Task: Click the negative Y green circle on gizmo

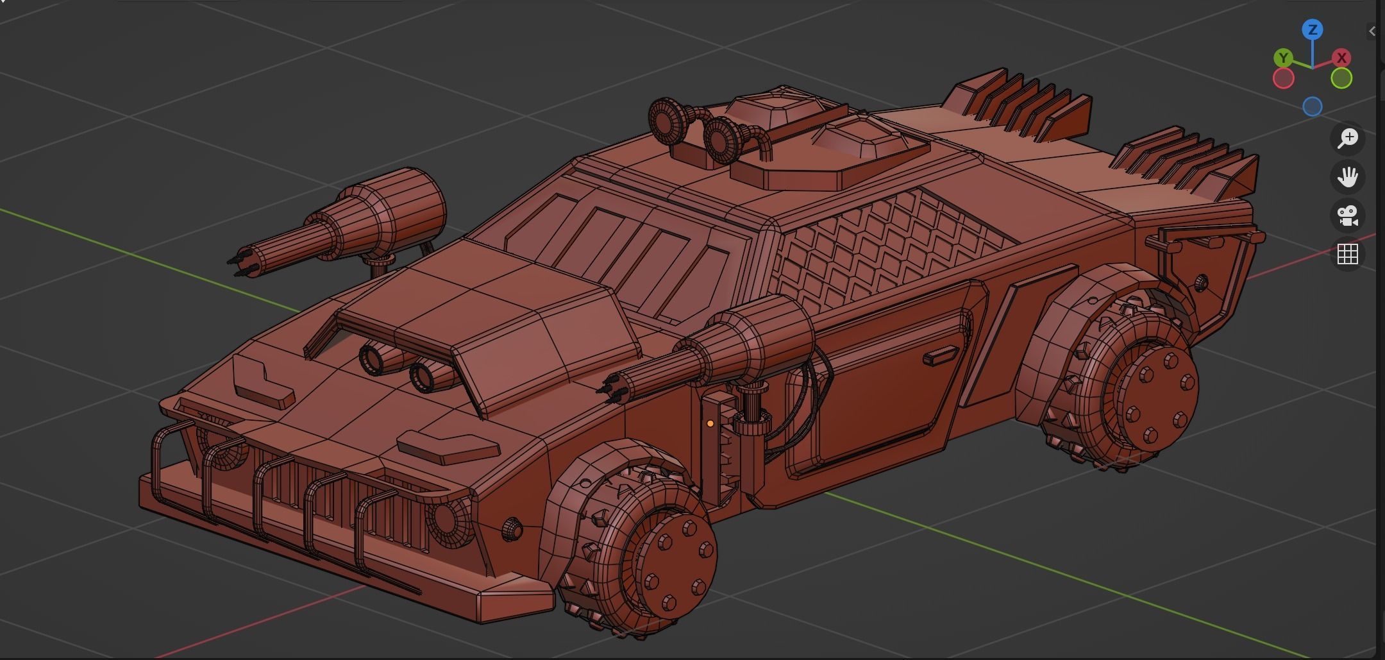Action: coord(1341,78)
